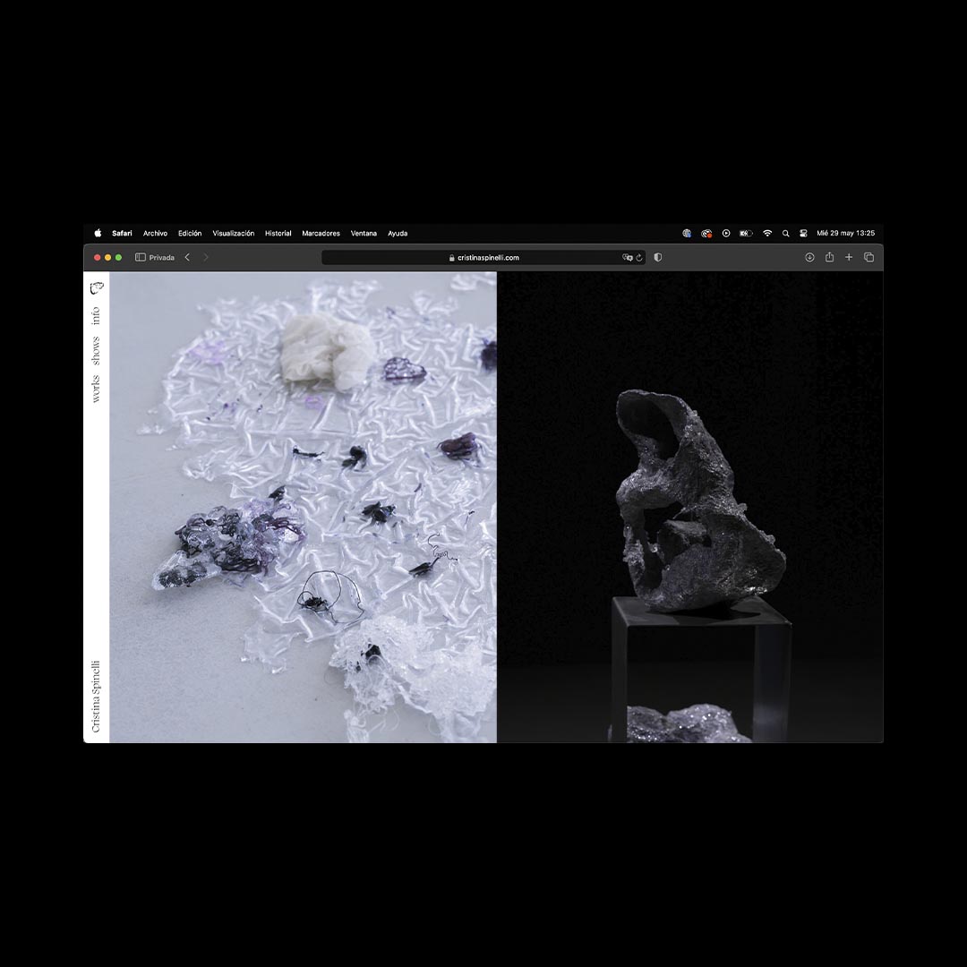Click the Now Playing menu bar icon

point(726,233)
